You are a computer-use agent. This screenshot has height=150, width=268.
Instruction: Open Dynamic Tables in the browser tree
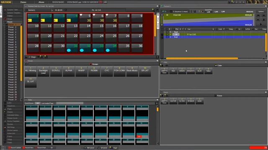[13, 10]
